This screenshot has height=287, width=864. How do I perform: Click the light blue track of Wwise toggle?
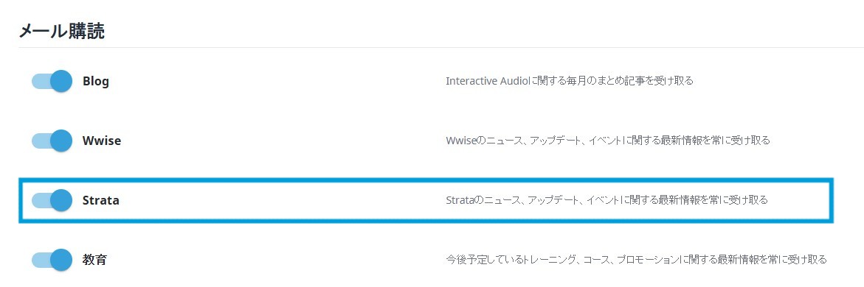tap(41, 141)
